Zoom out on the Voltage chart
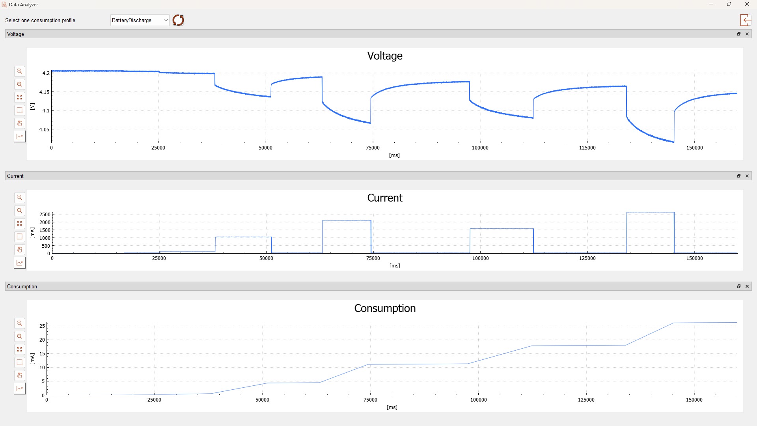The width and height of the screenshot is (757, 426). (x=19, y=84)
